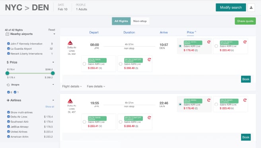Click the airplane icon beside Airlines
Image resolution: width=261 pixels, height=148 pixels.
click(x=8, y=100)
